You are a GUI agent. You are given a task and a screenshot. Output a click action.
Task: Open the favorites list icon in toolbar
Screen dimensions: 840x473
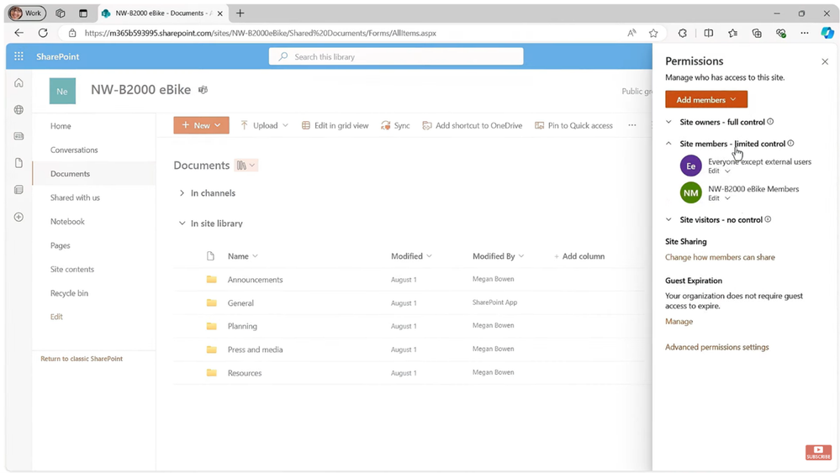733,33
